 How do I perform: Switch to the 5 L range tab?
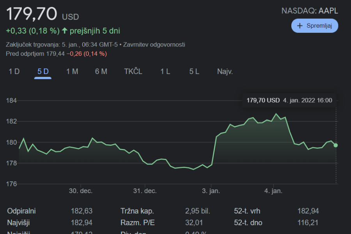click(x=194, y=71)
